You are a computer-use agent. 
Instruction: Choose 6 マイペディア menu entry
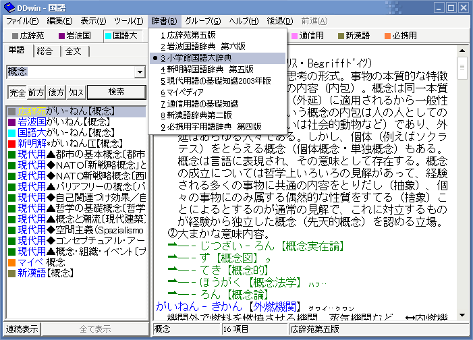coord(217,92)
